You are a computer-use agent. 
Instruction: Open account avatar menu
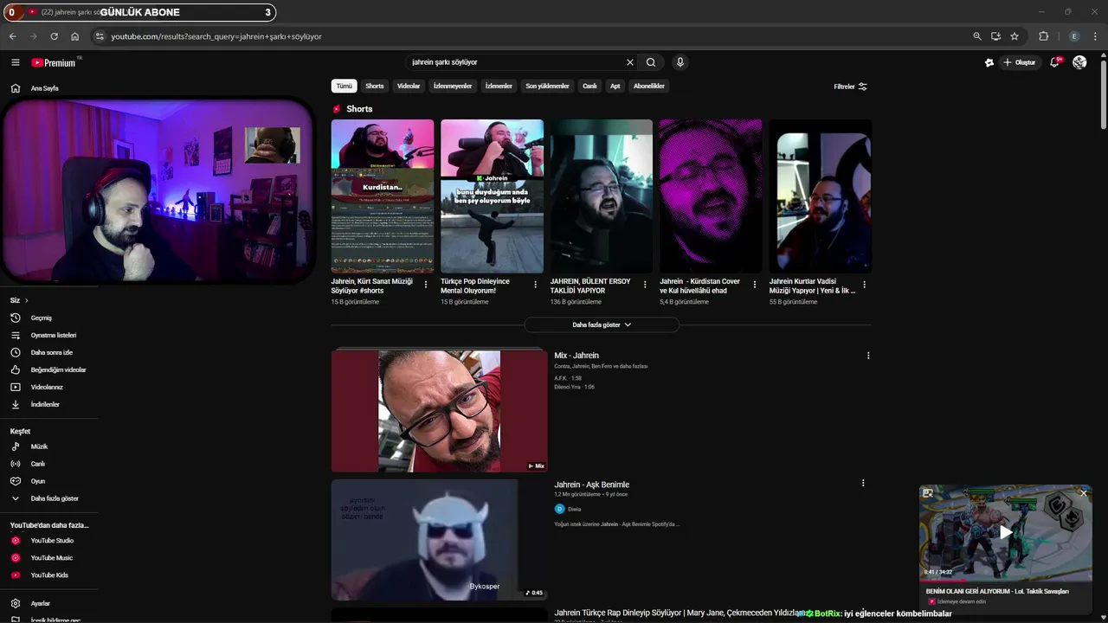tap(1079, 62)
